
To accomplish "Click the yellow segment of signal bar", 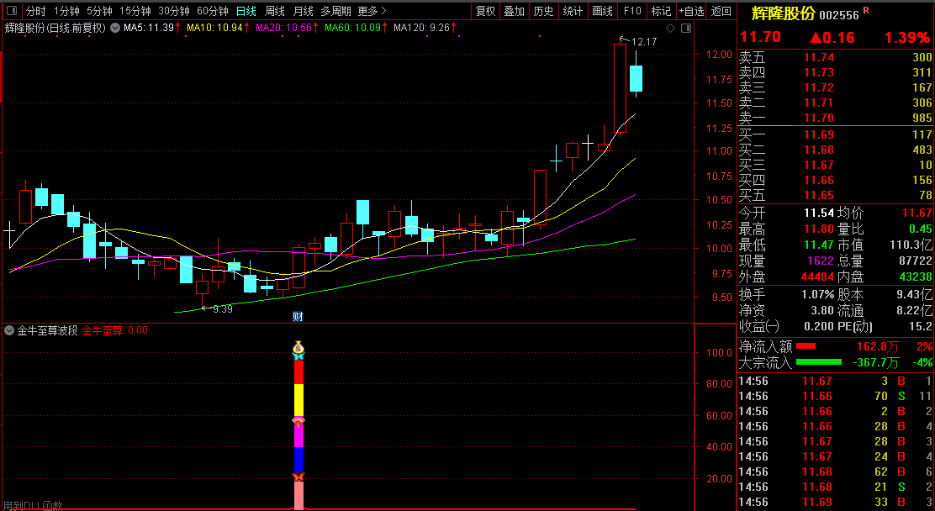I will pyautogui.click(x=298, y=399).
